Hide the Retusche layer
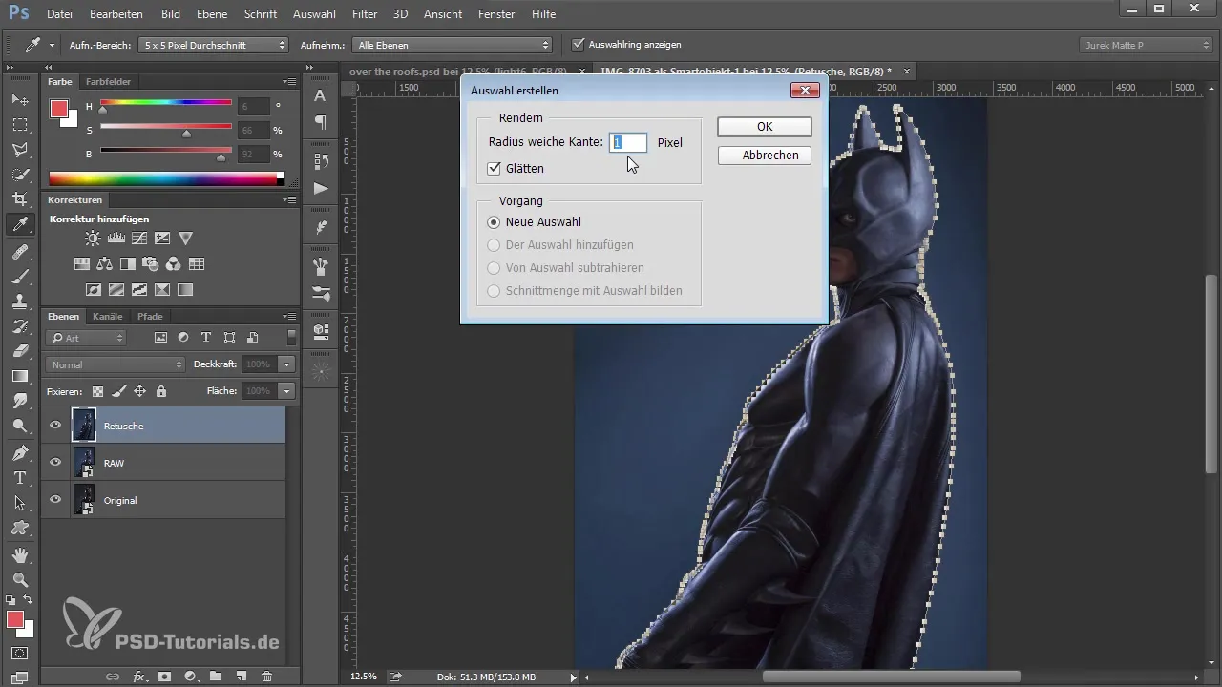This screenshot has width=1222, height=687. coord(55,426)
